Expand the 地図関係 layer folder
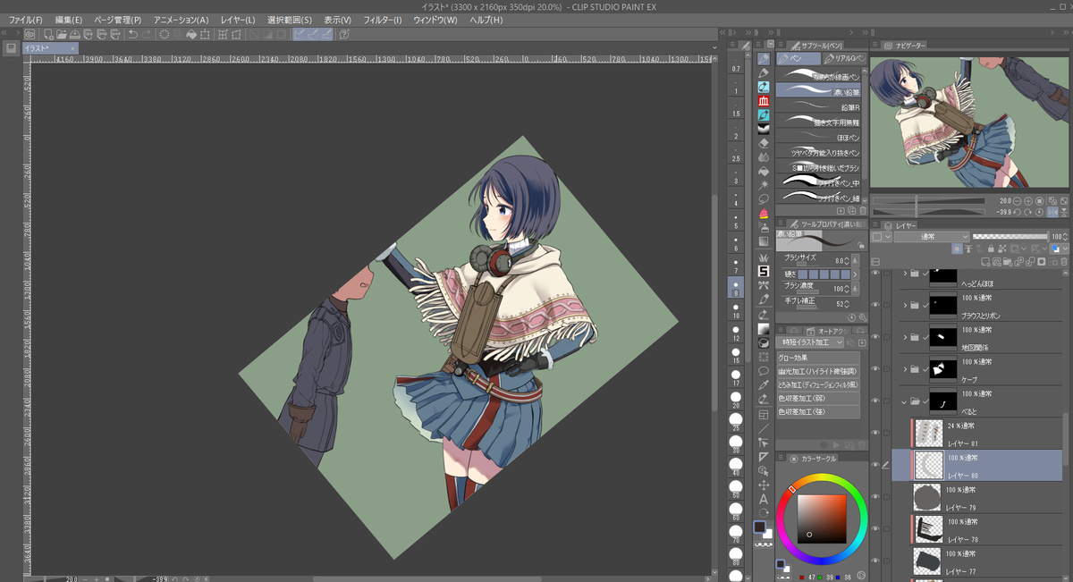Viewport: 1073px width, 582px height. tap(905, 337)
